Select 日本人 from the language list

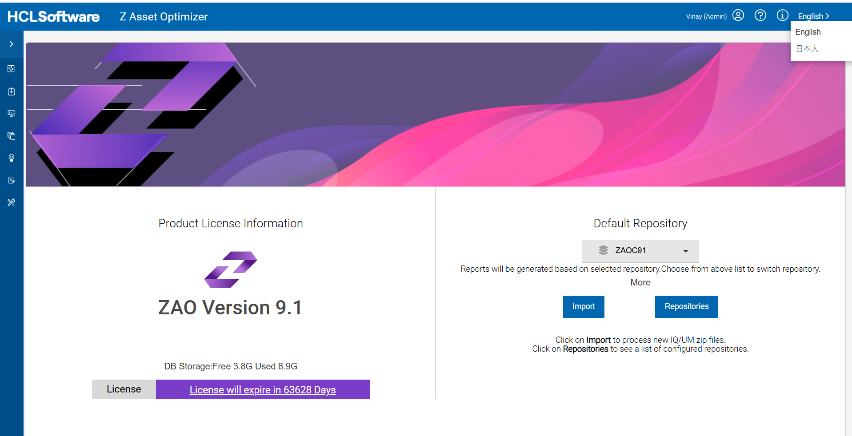(807, 48)
